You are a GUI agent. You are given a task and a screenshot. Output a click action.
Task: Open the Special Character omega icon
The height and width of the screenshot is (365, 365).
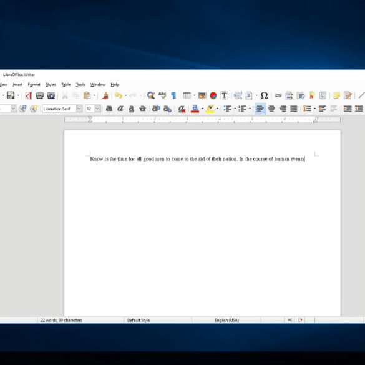click(x=264, y=95)
